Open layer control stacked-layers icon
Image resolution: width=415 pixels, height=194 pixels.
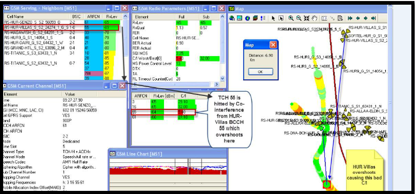[x=255, y=19]
